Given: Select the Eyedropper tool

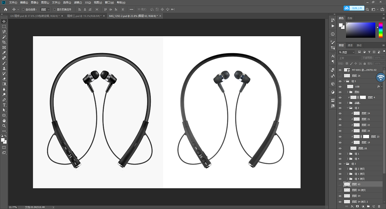Looking at the screenshot, I should click(4, 53).
